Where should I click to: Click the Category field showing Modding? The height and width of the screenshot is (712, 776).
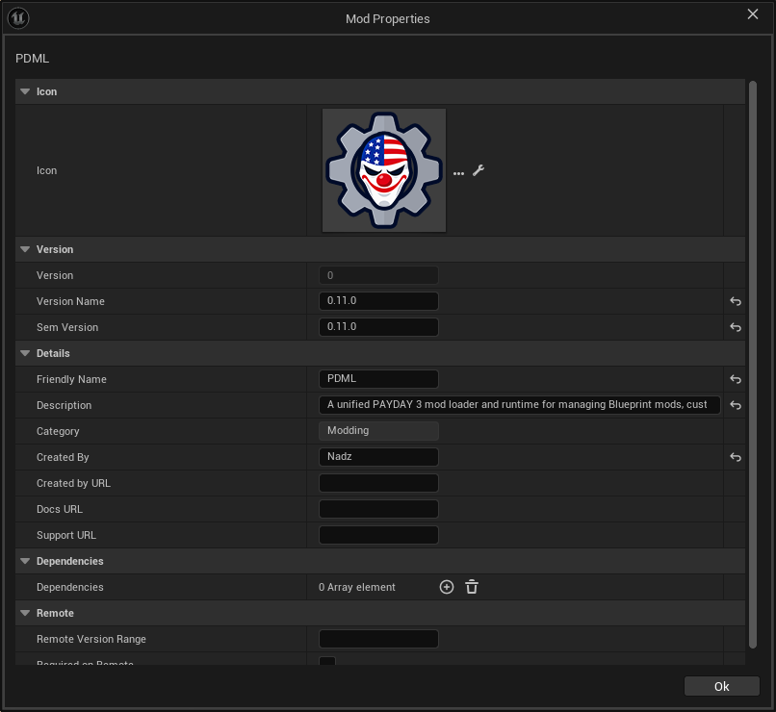pos(378,431)
